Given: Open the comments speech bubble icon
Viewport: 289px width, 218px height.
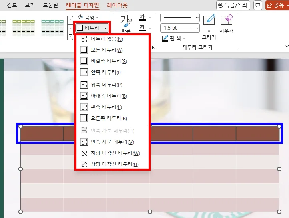Looking at the screenshot, I should click(258, 5).
